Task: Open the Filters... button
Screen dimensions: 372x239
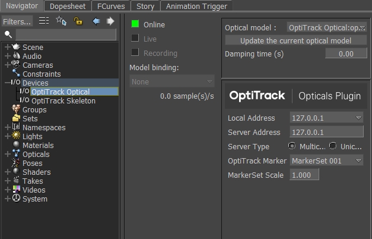Action: 17,21
